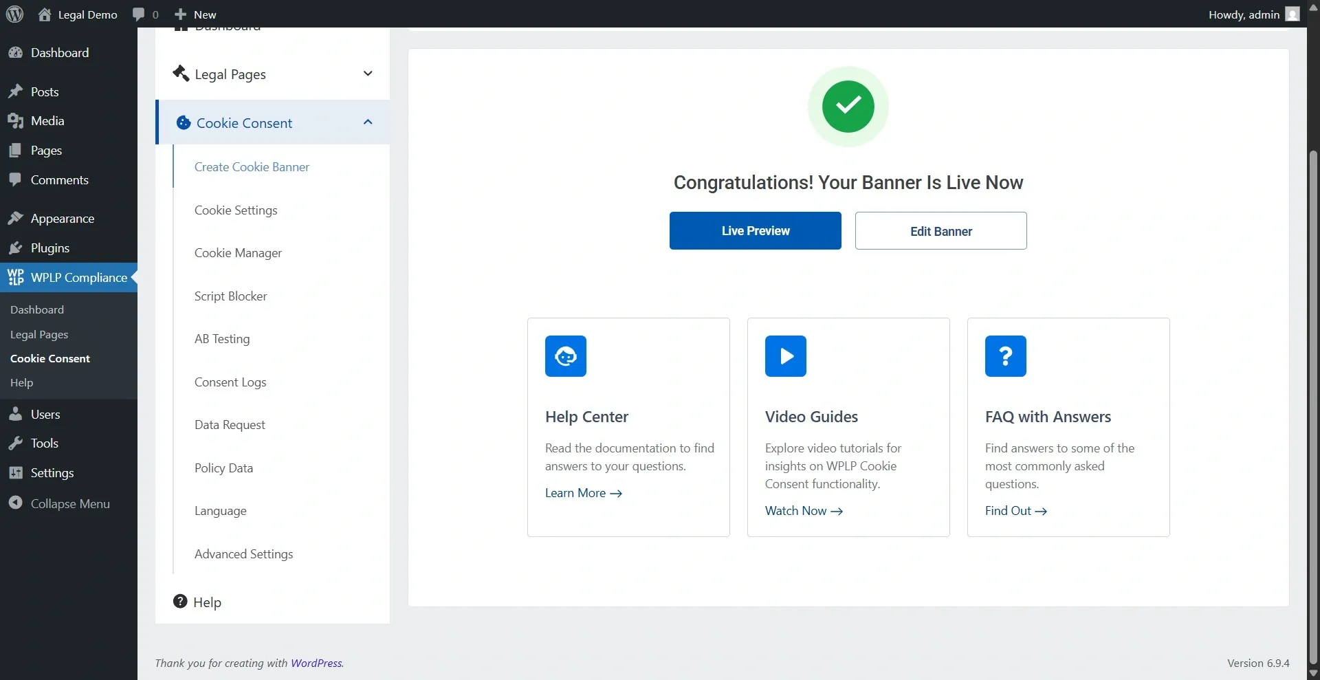Click the Pages stack icon

pos(15,151)
